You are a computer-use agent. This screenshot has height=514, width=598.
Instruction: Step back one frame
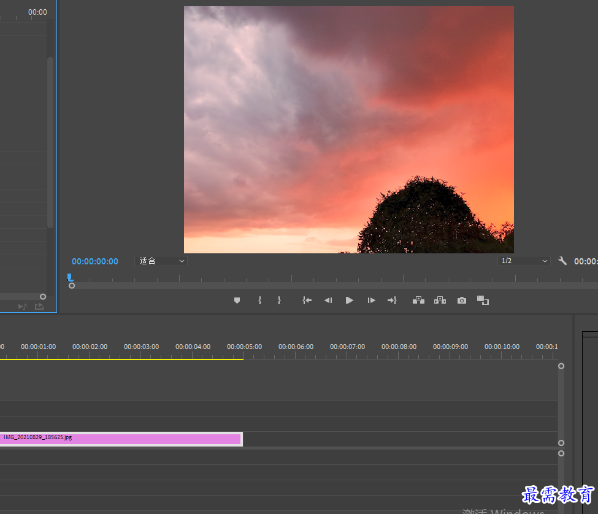tap(328, 301)
